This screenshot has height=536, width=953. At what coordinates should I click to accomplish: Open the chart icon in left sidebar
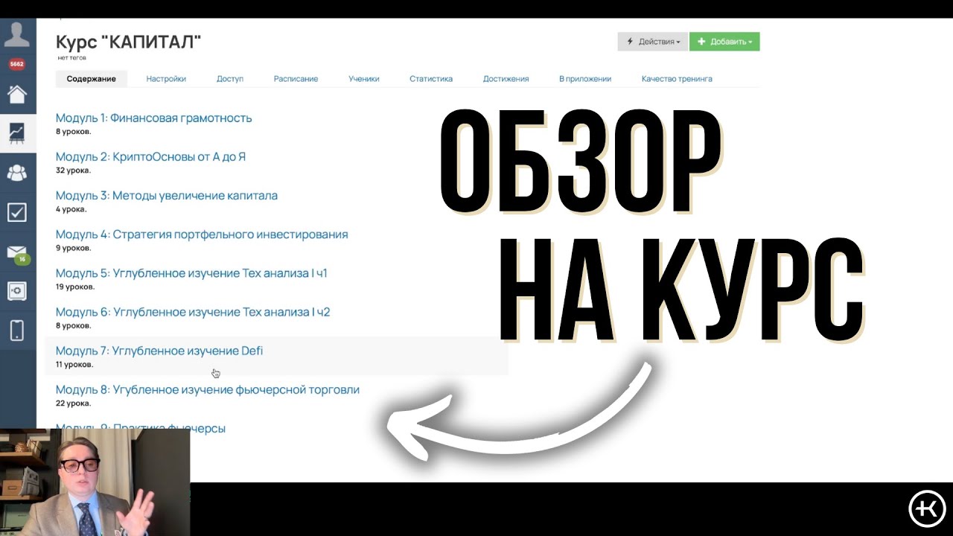pos(17,133)
